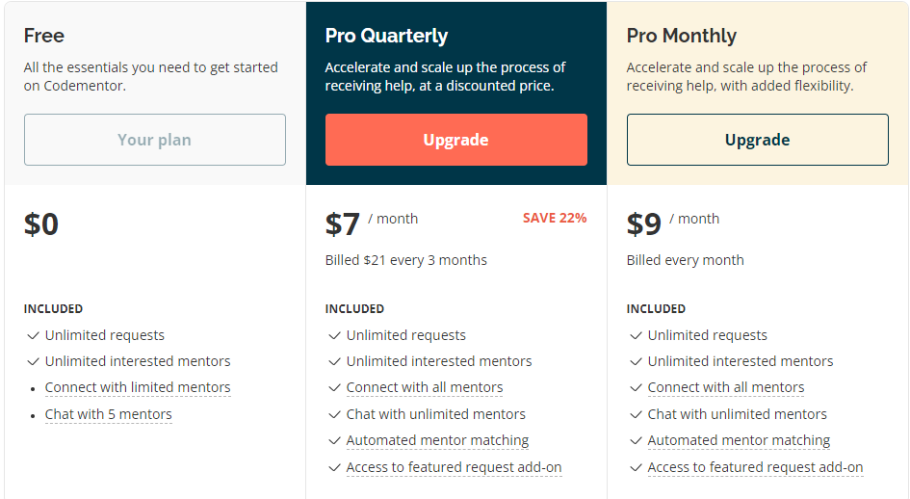Open Connect with limited mentors tooltip link

coord(138,387)
